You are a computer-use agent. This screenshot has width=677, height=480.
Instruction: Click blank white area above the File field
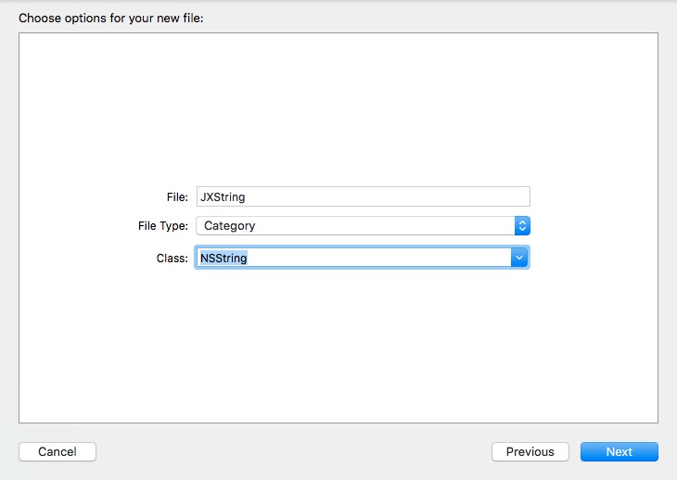click(x=338, y=107)
